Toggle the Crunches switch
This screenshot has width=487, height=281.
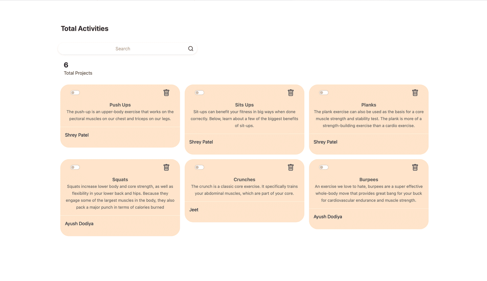coord(200,167)
